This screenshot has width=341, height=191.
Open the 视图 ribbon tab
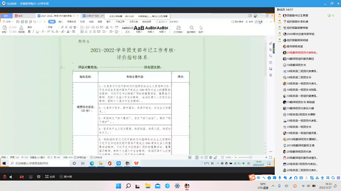pos(99,22)
